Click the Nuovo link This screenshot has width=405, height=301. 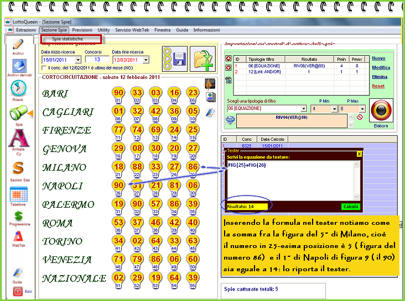tap(378, 59)
